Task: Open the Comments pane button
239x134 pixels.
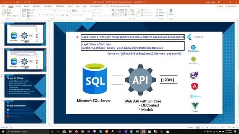Action: (231, 6)
